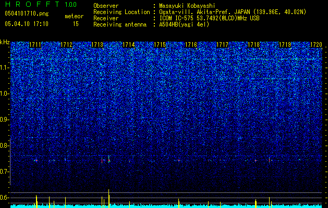Click the Receiving Location label

pos(122,12)
